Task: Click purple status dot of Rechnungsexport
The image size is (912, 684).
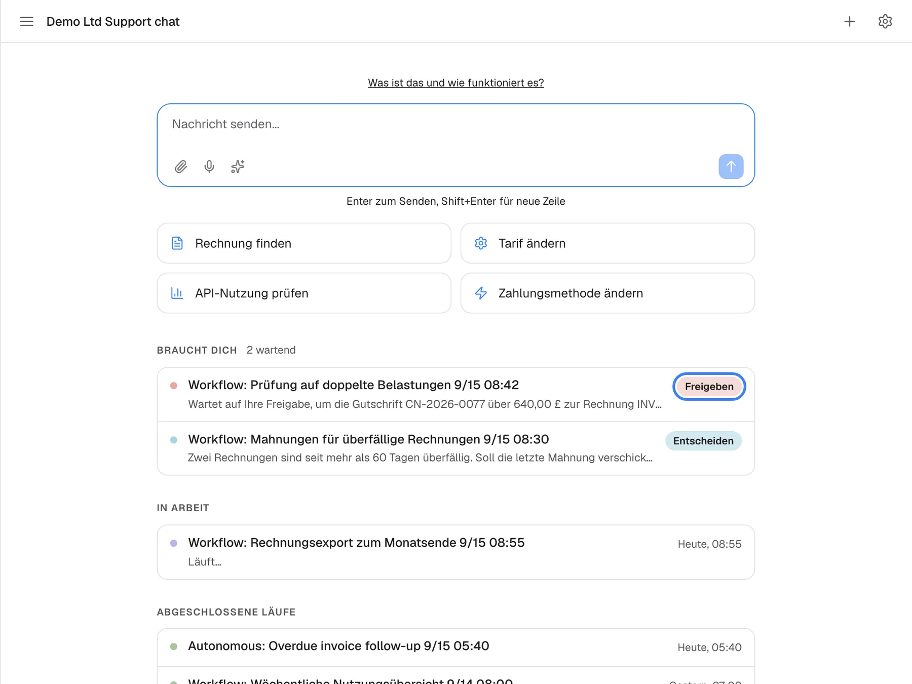Action: point(174,543)
